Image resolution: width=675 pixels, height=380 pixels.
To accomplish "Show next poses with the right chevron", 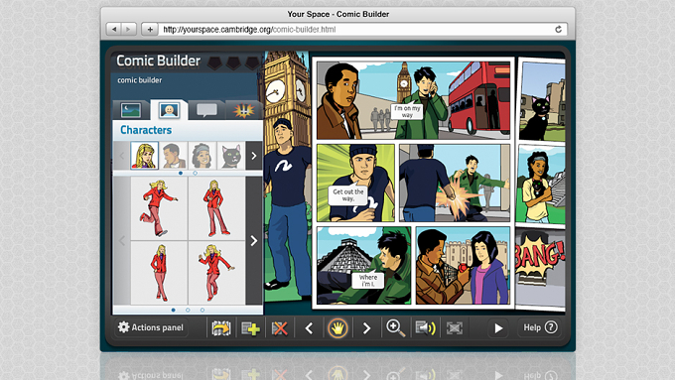I will (254, 240).
